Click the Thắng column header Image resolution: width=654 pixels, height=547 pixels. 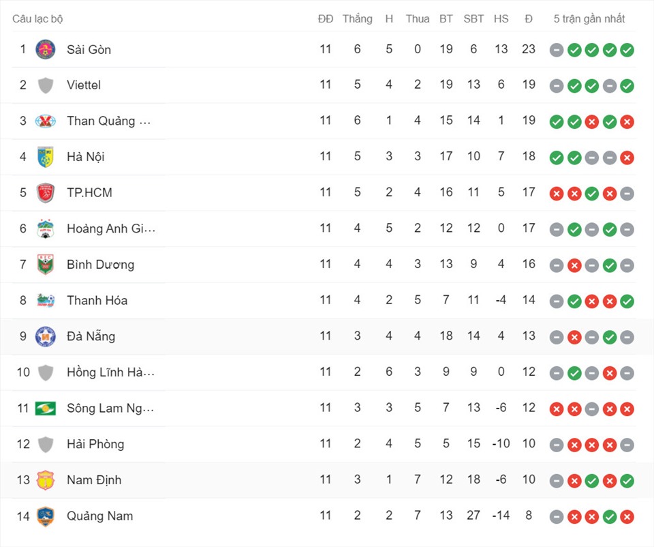click(x=358, y=19)
